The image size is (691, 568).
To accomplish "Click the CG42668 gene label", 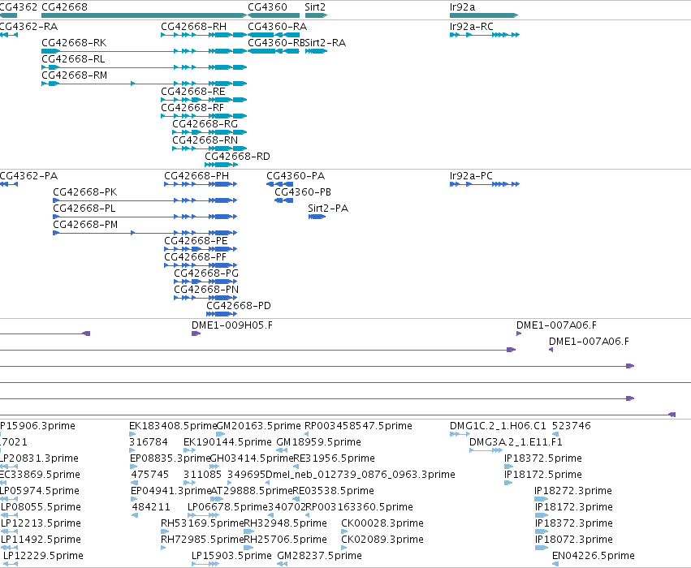I will tap(64, 7).
